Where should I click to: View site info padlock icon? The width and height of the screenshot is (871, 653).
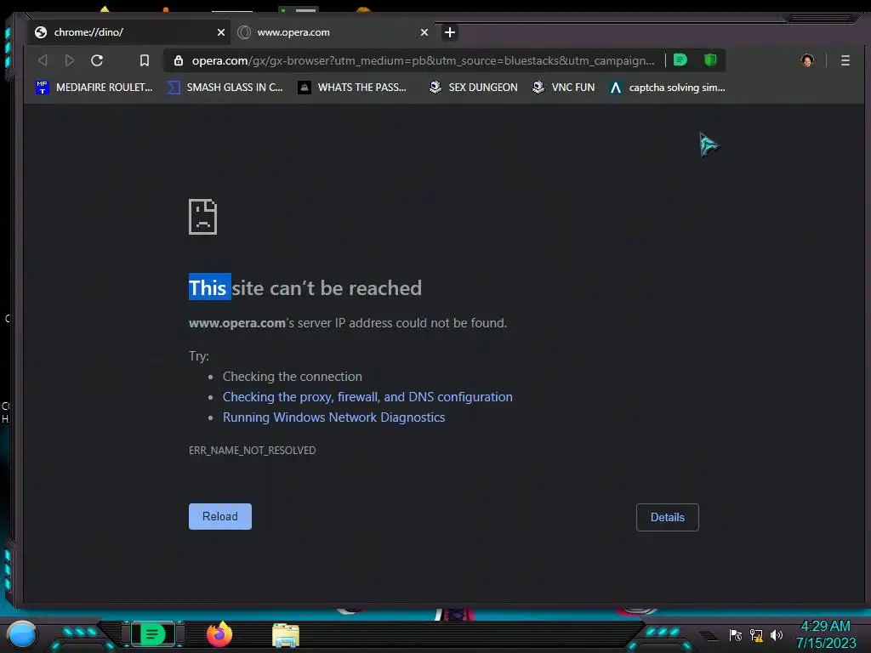coord(179,60)
